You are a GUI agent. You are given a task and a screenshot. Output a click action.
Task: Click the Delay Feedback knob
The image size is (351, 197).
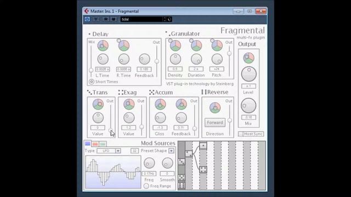click(144, 59)
